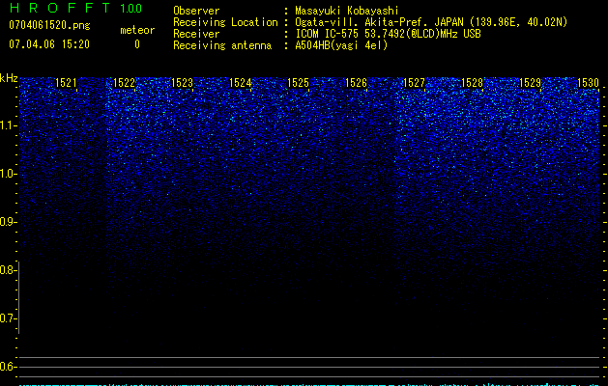Click the Ogata-vill. Akita-Pref. JAPAN location text

coord(431,22)
